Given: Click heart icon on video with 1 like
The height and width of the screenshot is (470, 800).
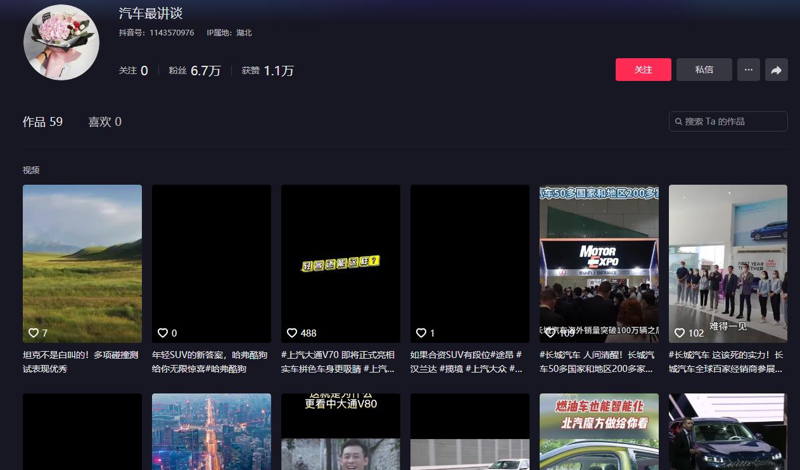Looking at the screenshot, I should tap(421, 333).
